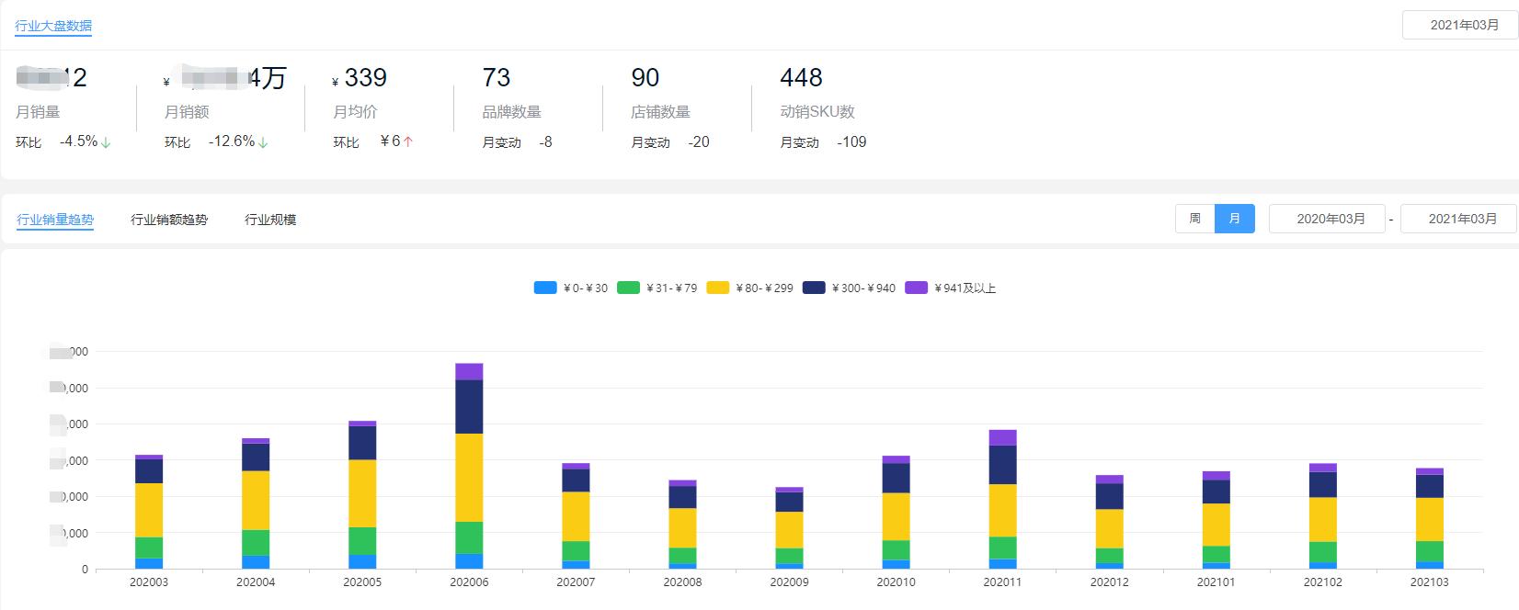The height and width of the screenshot is (610, 1519).
Task: Click the green down arrow beside -4.5%
Action: tap(106, 142)
